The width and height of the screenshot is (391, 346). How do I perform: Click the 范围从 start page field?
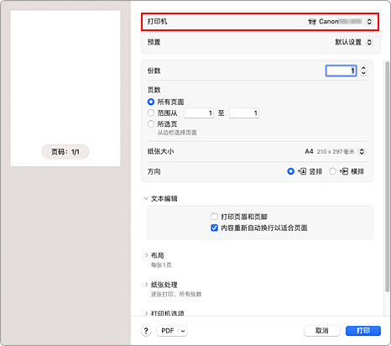[199, 113]
